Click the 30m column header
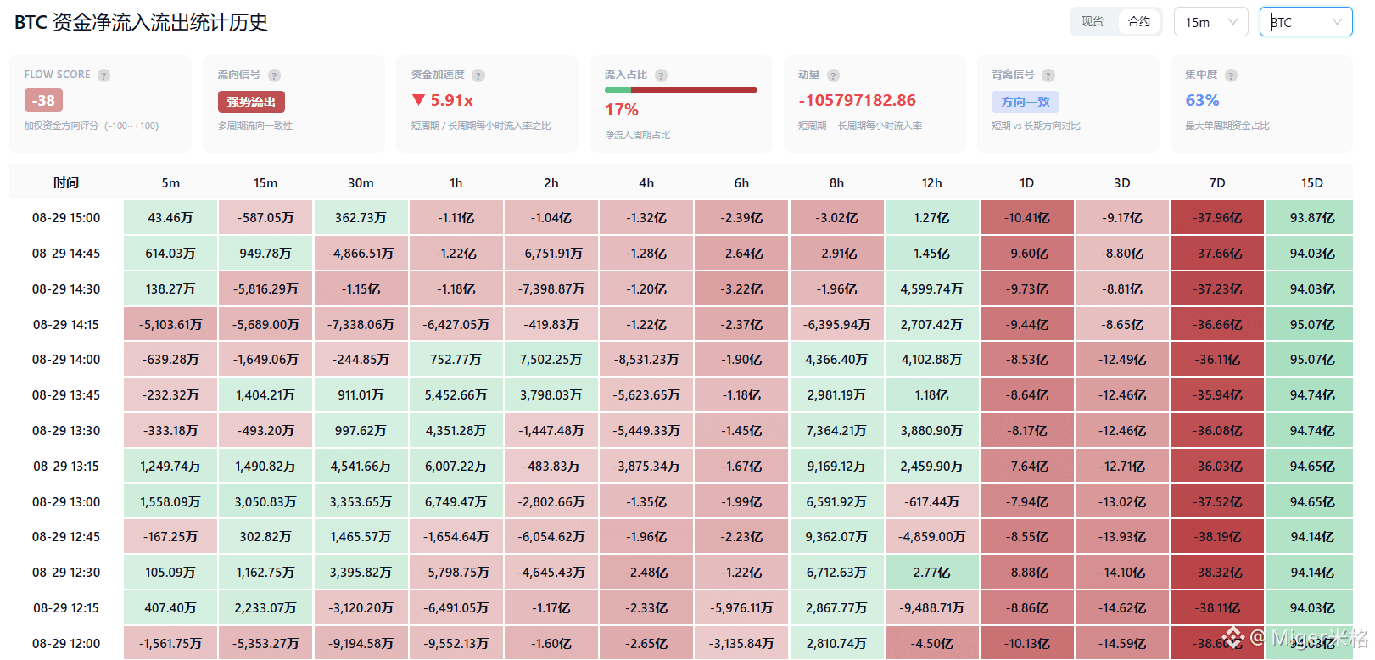Image resolution: width=1375 pixels, height=660 pixels. (x=361, y=183)
